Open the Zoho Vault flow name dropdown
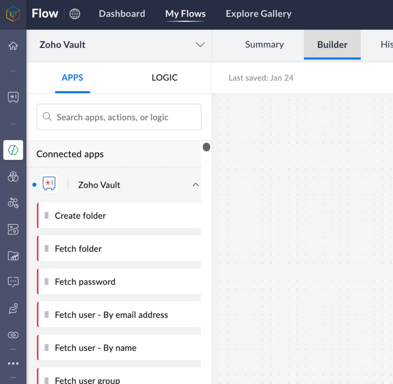 pos(200,45)
